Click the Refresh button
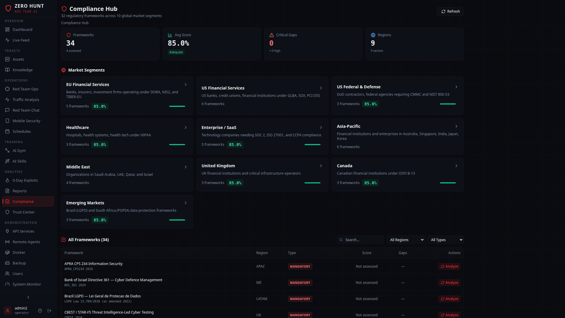The width and height of the screenshot is (565, 318). [x=450, y=11]
